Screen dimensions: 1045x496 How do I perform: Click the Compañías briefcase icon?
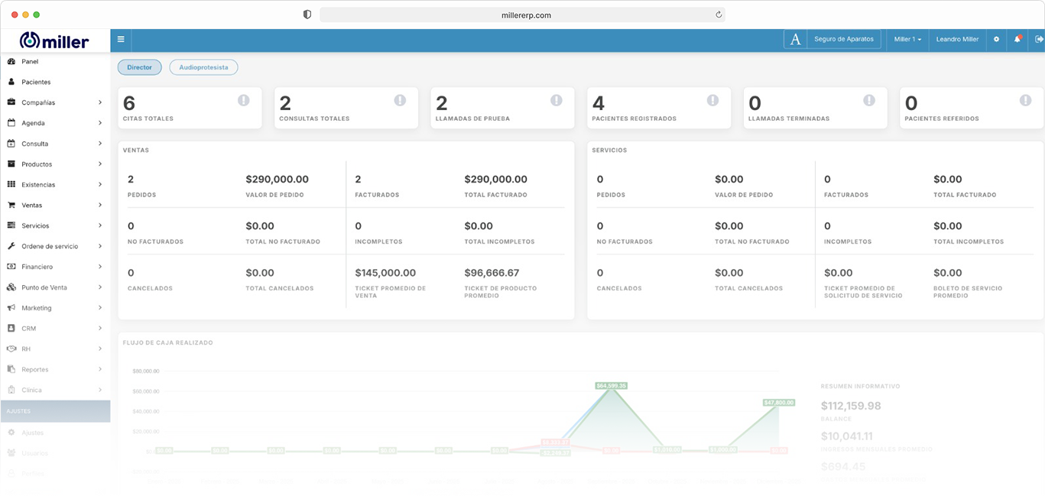[x=11, y=102]
